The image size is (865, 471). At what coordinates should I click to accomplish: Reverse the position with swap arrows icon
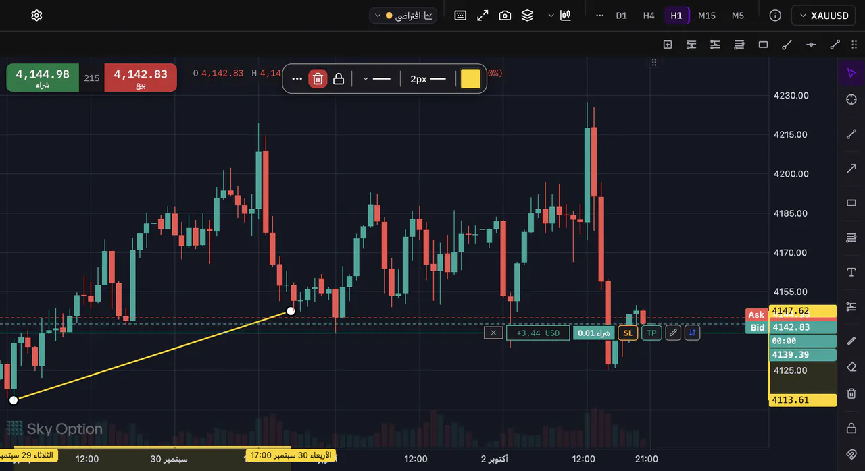tap(692, 333)
